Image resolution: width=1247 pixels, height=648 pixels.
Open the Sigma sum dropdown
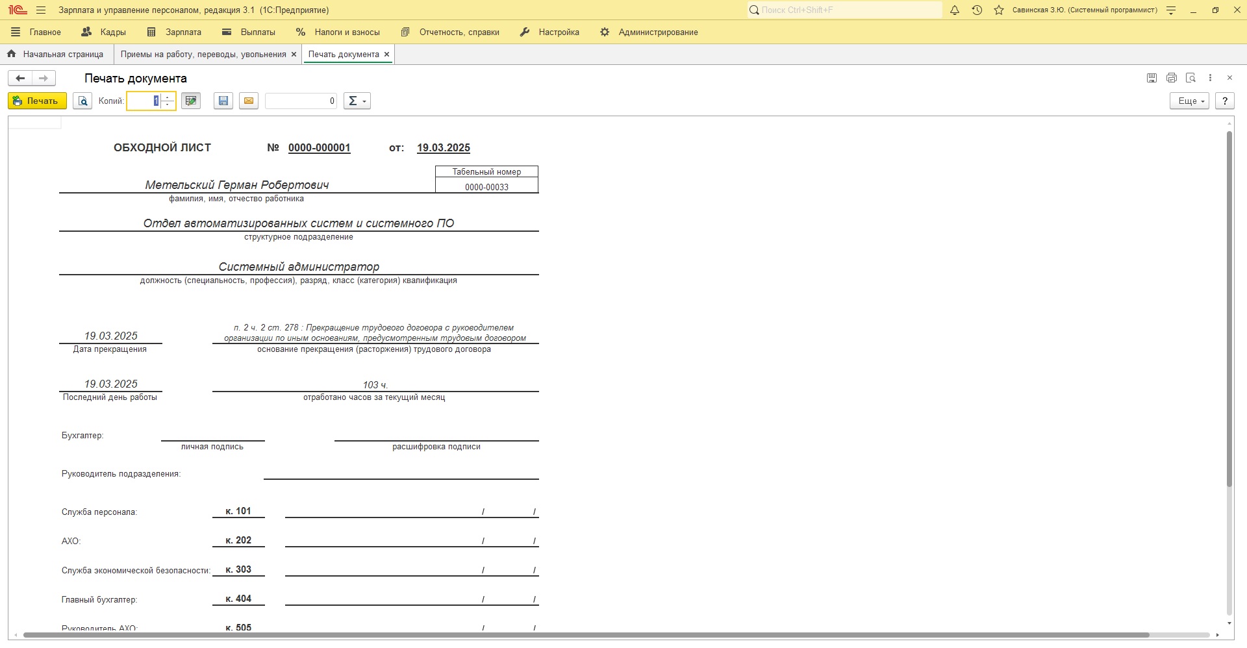click(357, 101)
